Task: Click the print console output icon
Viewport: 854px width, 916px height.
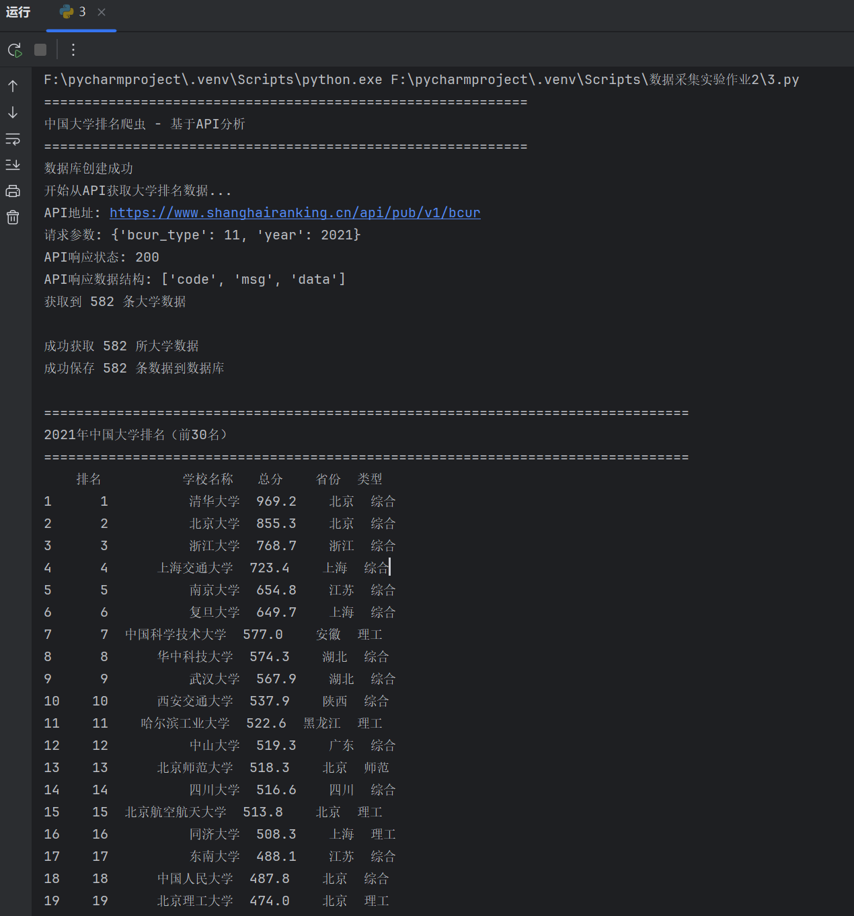Action: 13,191
